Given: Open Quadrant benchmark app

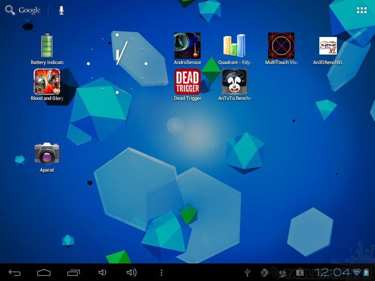Looking at the screenshot, I should (234, 46).
